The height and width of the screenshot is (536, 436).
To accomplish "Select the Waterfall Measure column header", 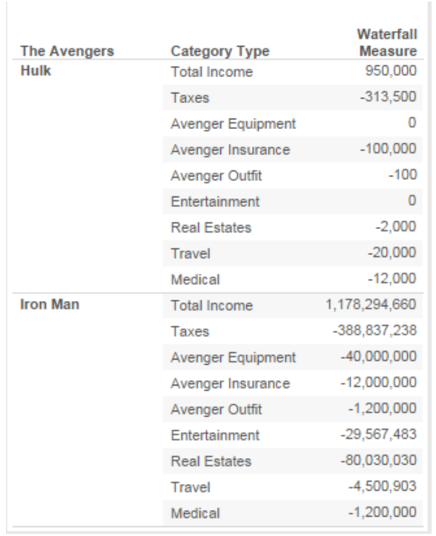I will pyautogui.click(x=387, y=43).
